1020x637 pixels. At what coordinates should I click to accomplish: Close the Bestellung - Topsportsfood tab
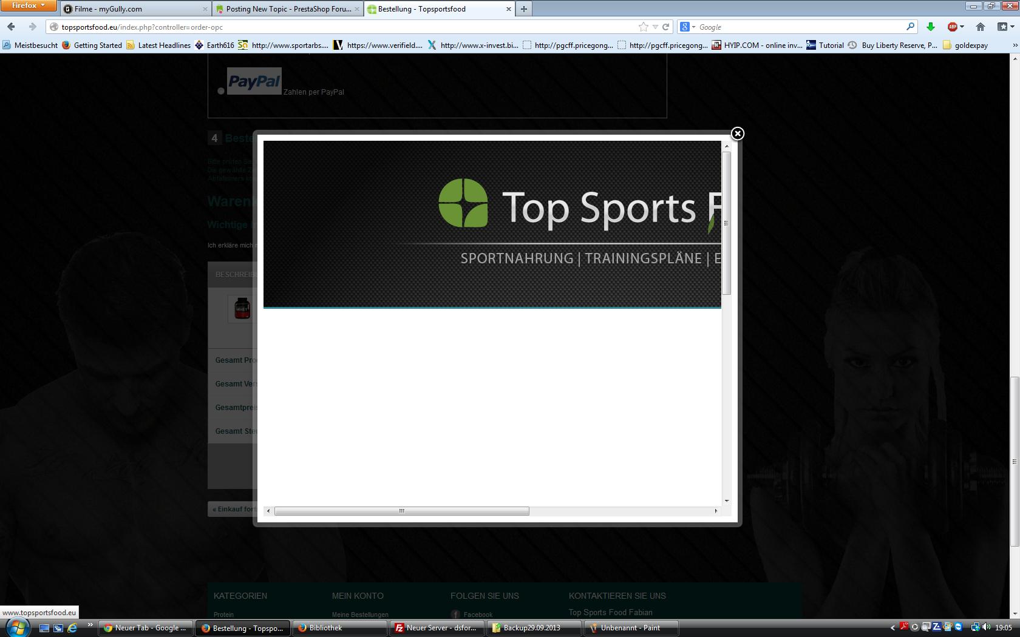508,9
